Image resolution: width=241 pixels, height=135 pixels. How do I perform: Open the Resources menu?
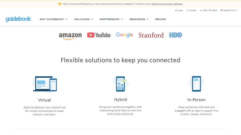tap(139, 19)
